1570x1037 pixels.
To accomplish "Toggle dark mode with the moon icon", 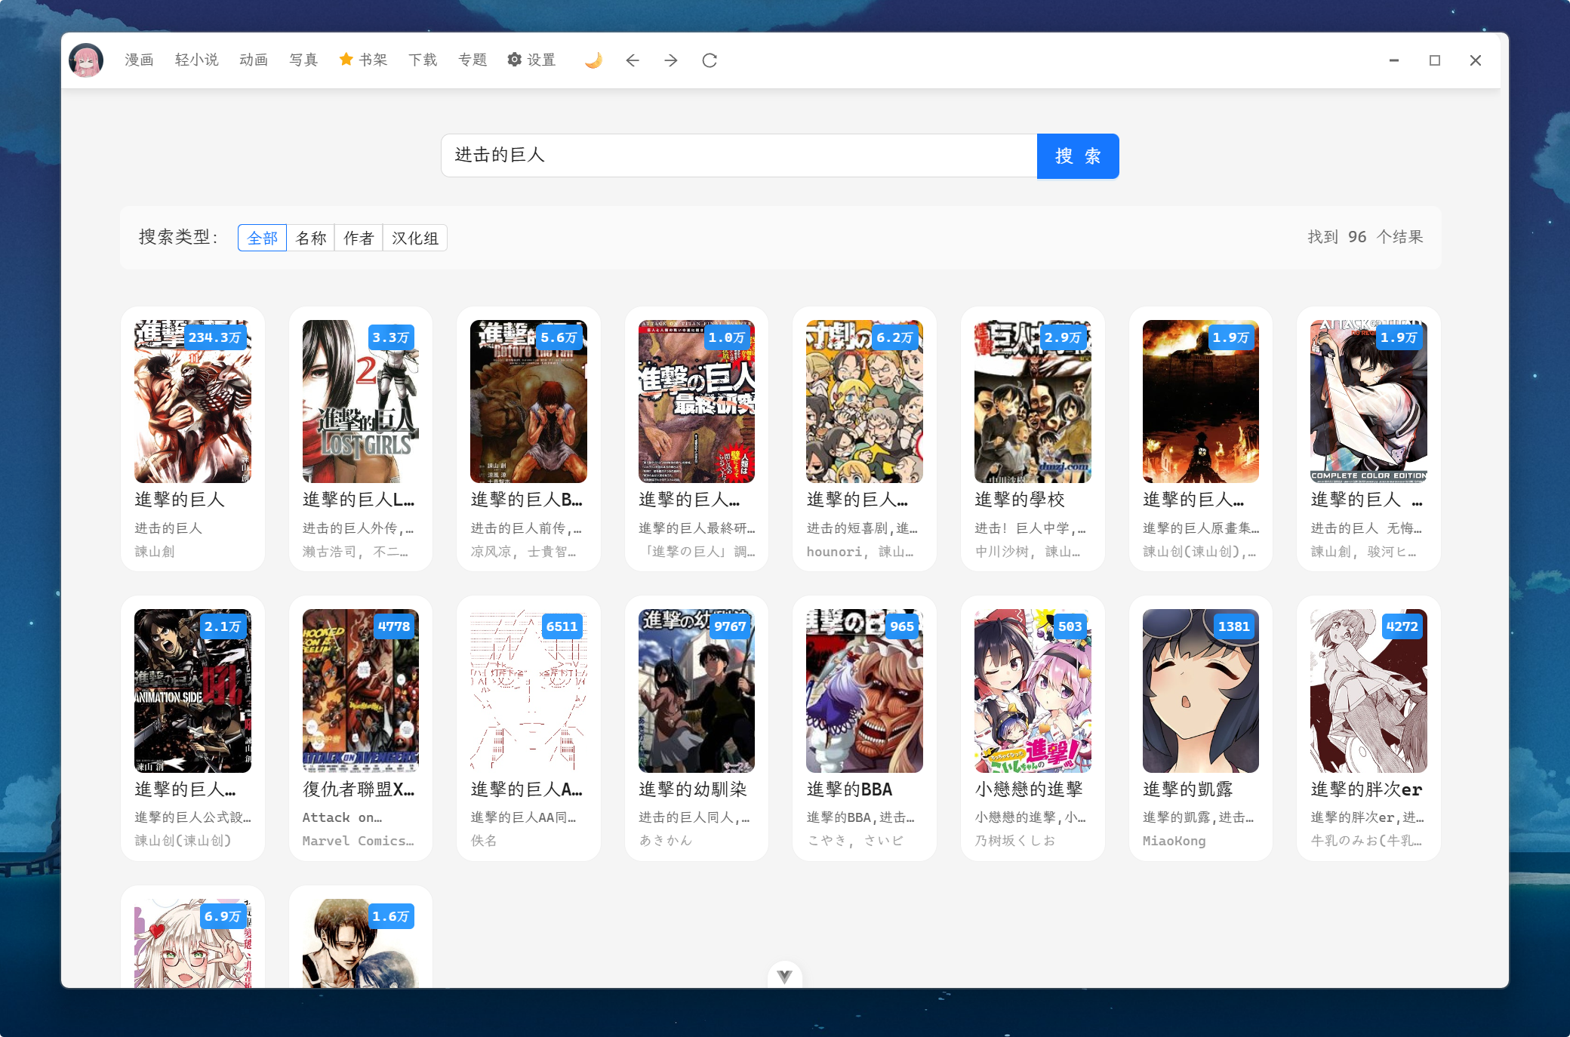I will tap(593, 60).
